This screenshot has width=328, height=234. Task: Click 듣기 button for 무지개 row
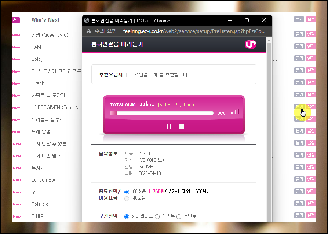click(299, 167)
